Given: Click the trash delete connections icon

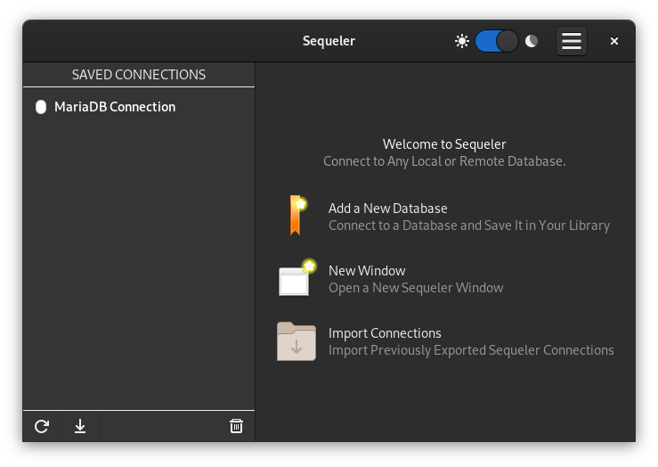Looking at the screenshot, I should tap(236, 426).
